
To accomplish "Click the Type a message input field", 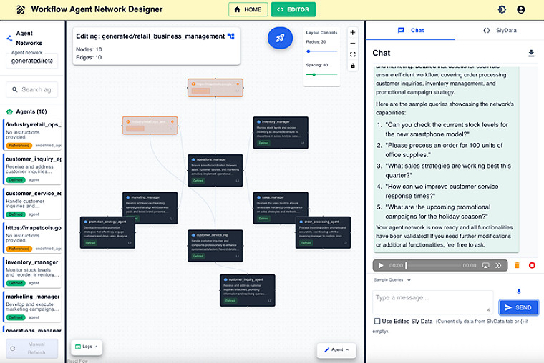I will tap(433, 299).
